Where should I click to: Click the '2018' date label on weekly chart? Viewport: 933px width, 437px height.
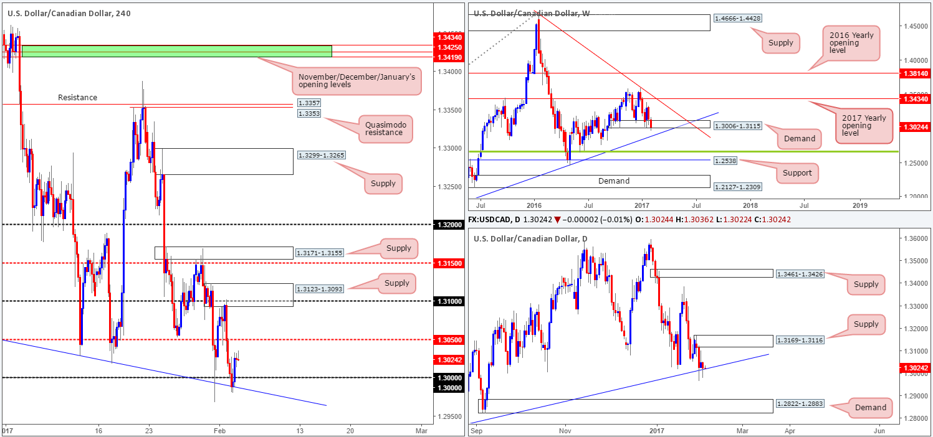[x=750, y=204]
